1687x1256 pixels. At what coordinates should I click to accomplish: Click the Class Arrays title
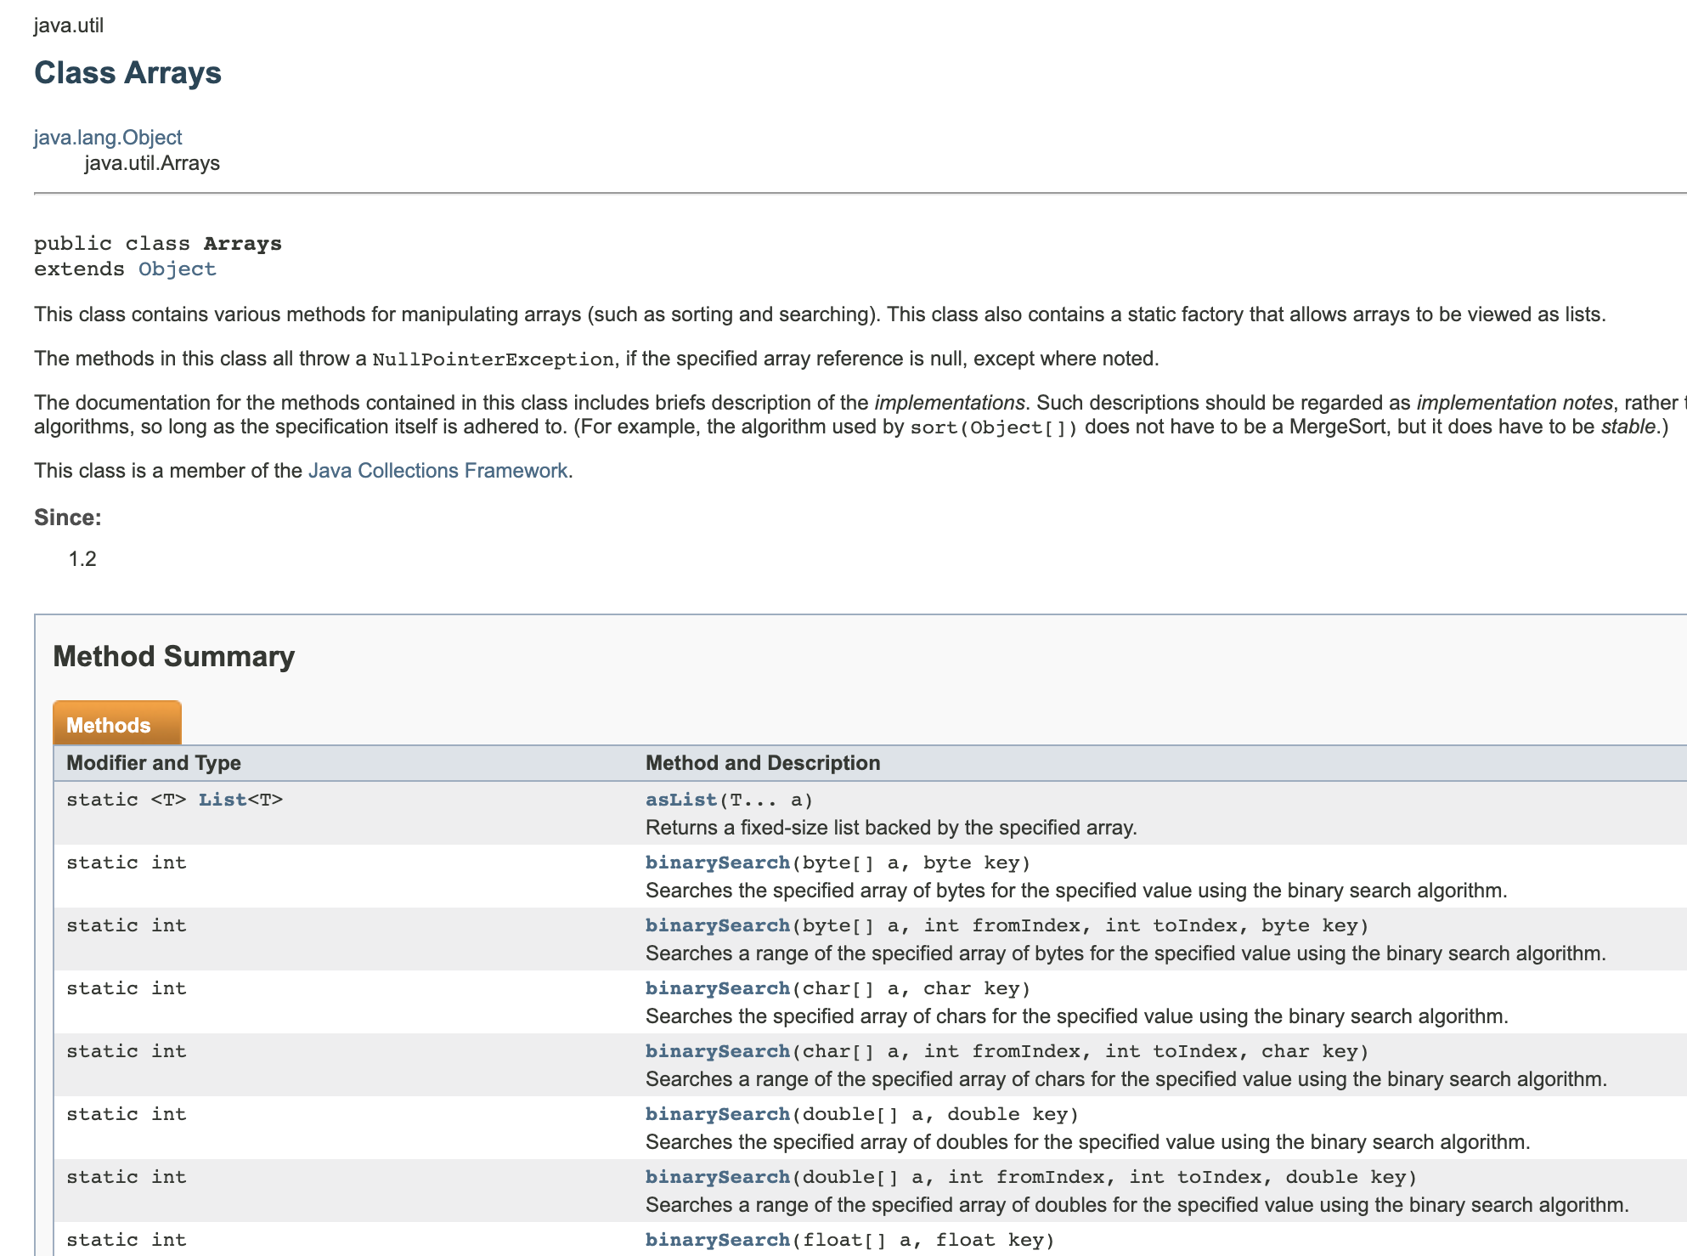tap(127, 73)
